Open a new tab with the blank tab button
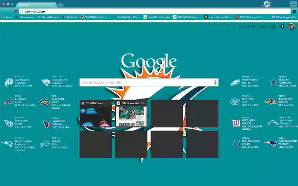 (x=61, y=5)
